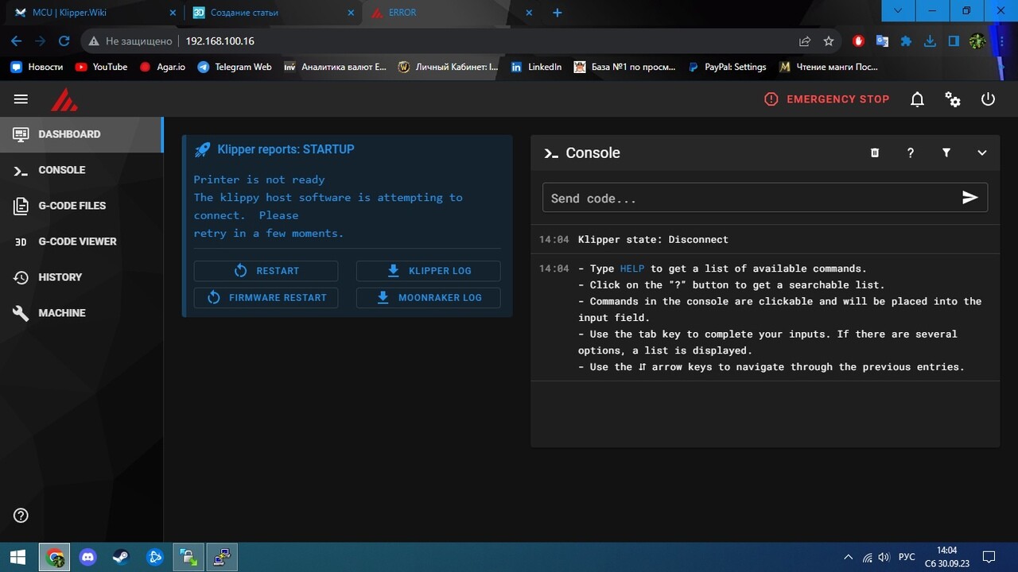Download the KLIPPER LOG
The width and height of the screenshot is (1018, 572).
(x=428, y=271)
